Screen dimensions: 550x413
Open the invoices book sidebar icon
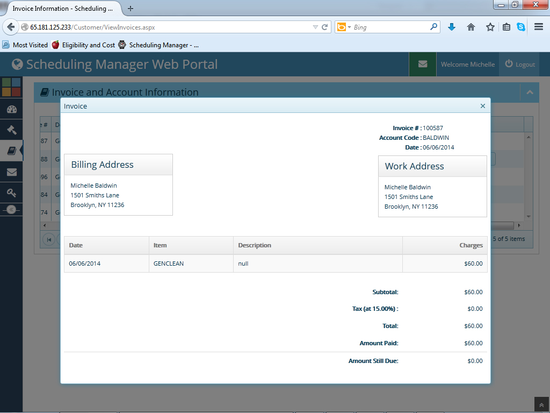(x=12, y=151)
